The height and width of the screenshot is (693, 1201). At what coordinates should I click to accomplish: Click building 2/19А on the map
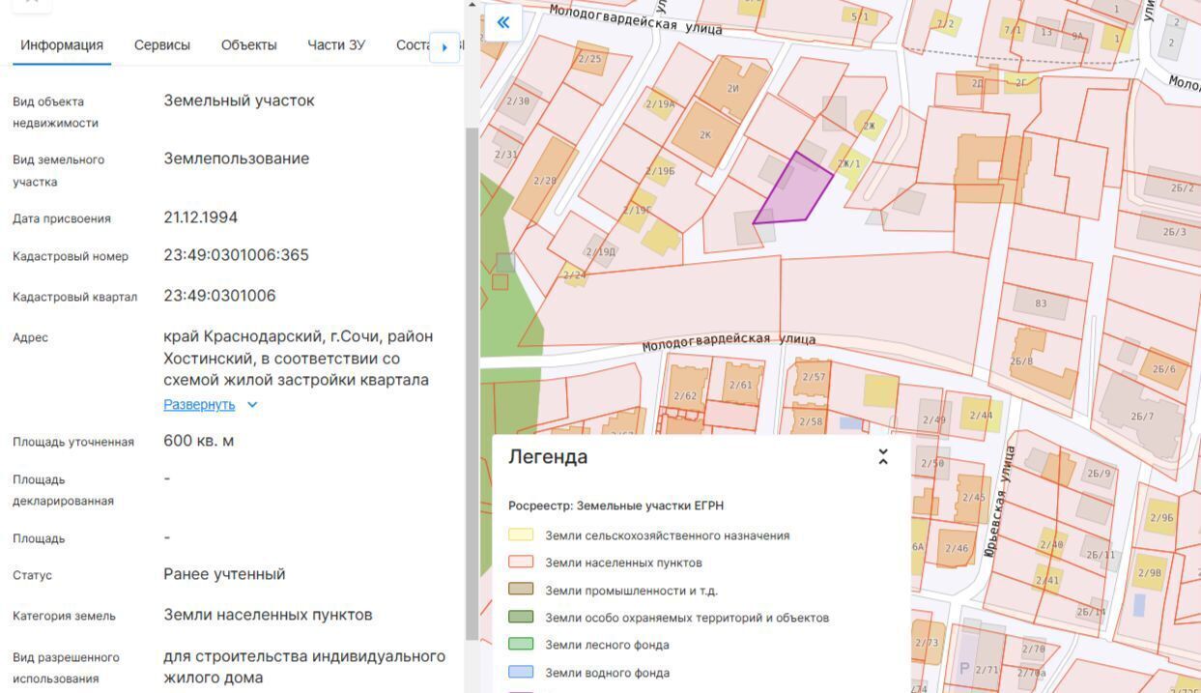[x=661, y=103]
